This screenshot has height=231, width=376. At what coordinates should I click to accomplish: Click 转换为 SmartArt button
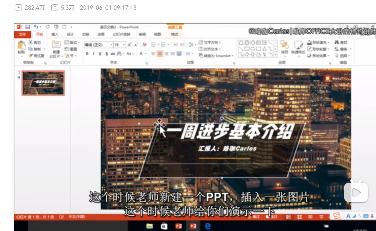coord(216,56)
